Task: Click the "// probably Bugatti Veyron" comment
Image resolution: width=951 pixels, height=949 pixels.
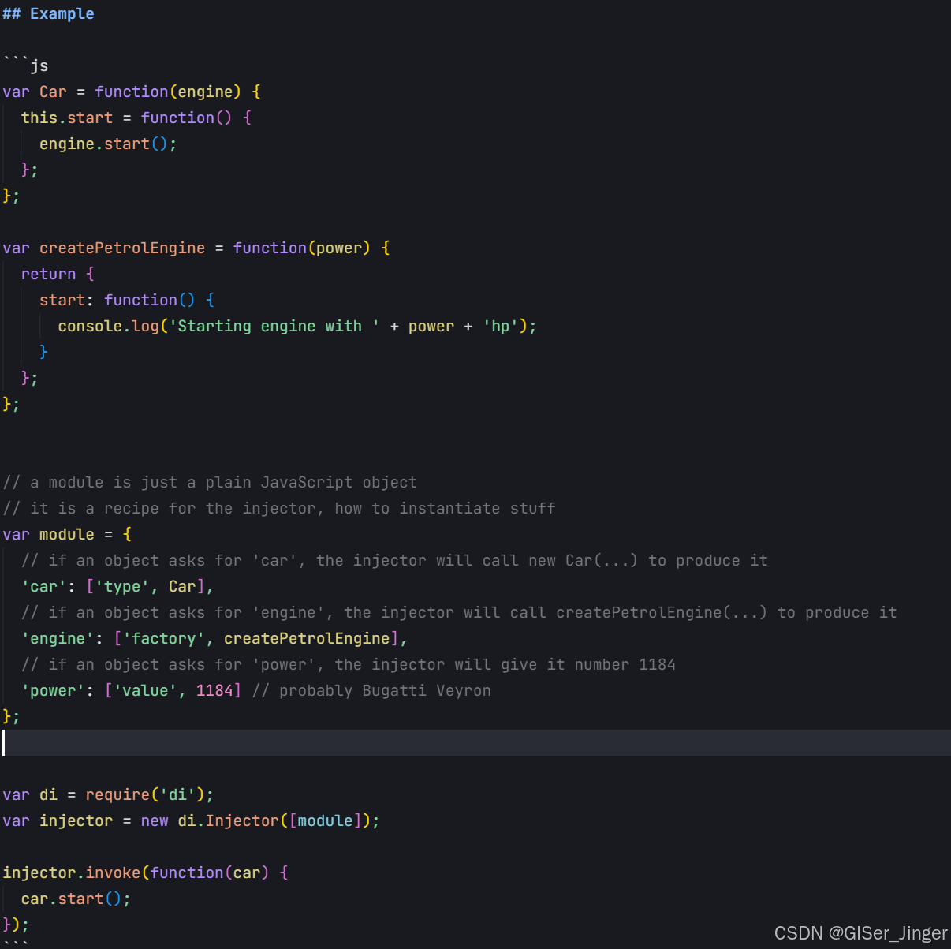Action: click(x=371, y=690)
